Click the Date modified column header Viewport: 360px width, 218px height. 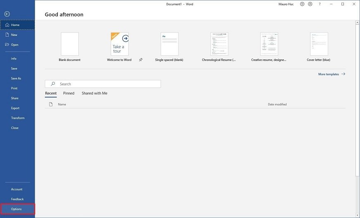point(277,104)
